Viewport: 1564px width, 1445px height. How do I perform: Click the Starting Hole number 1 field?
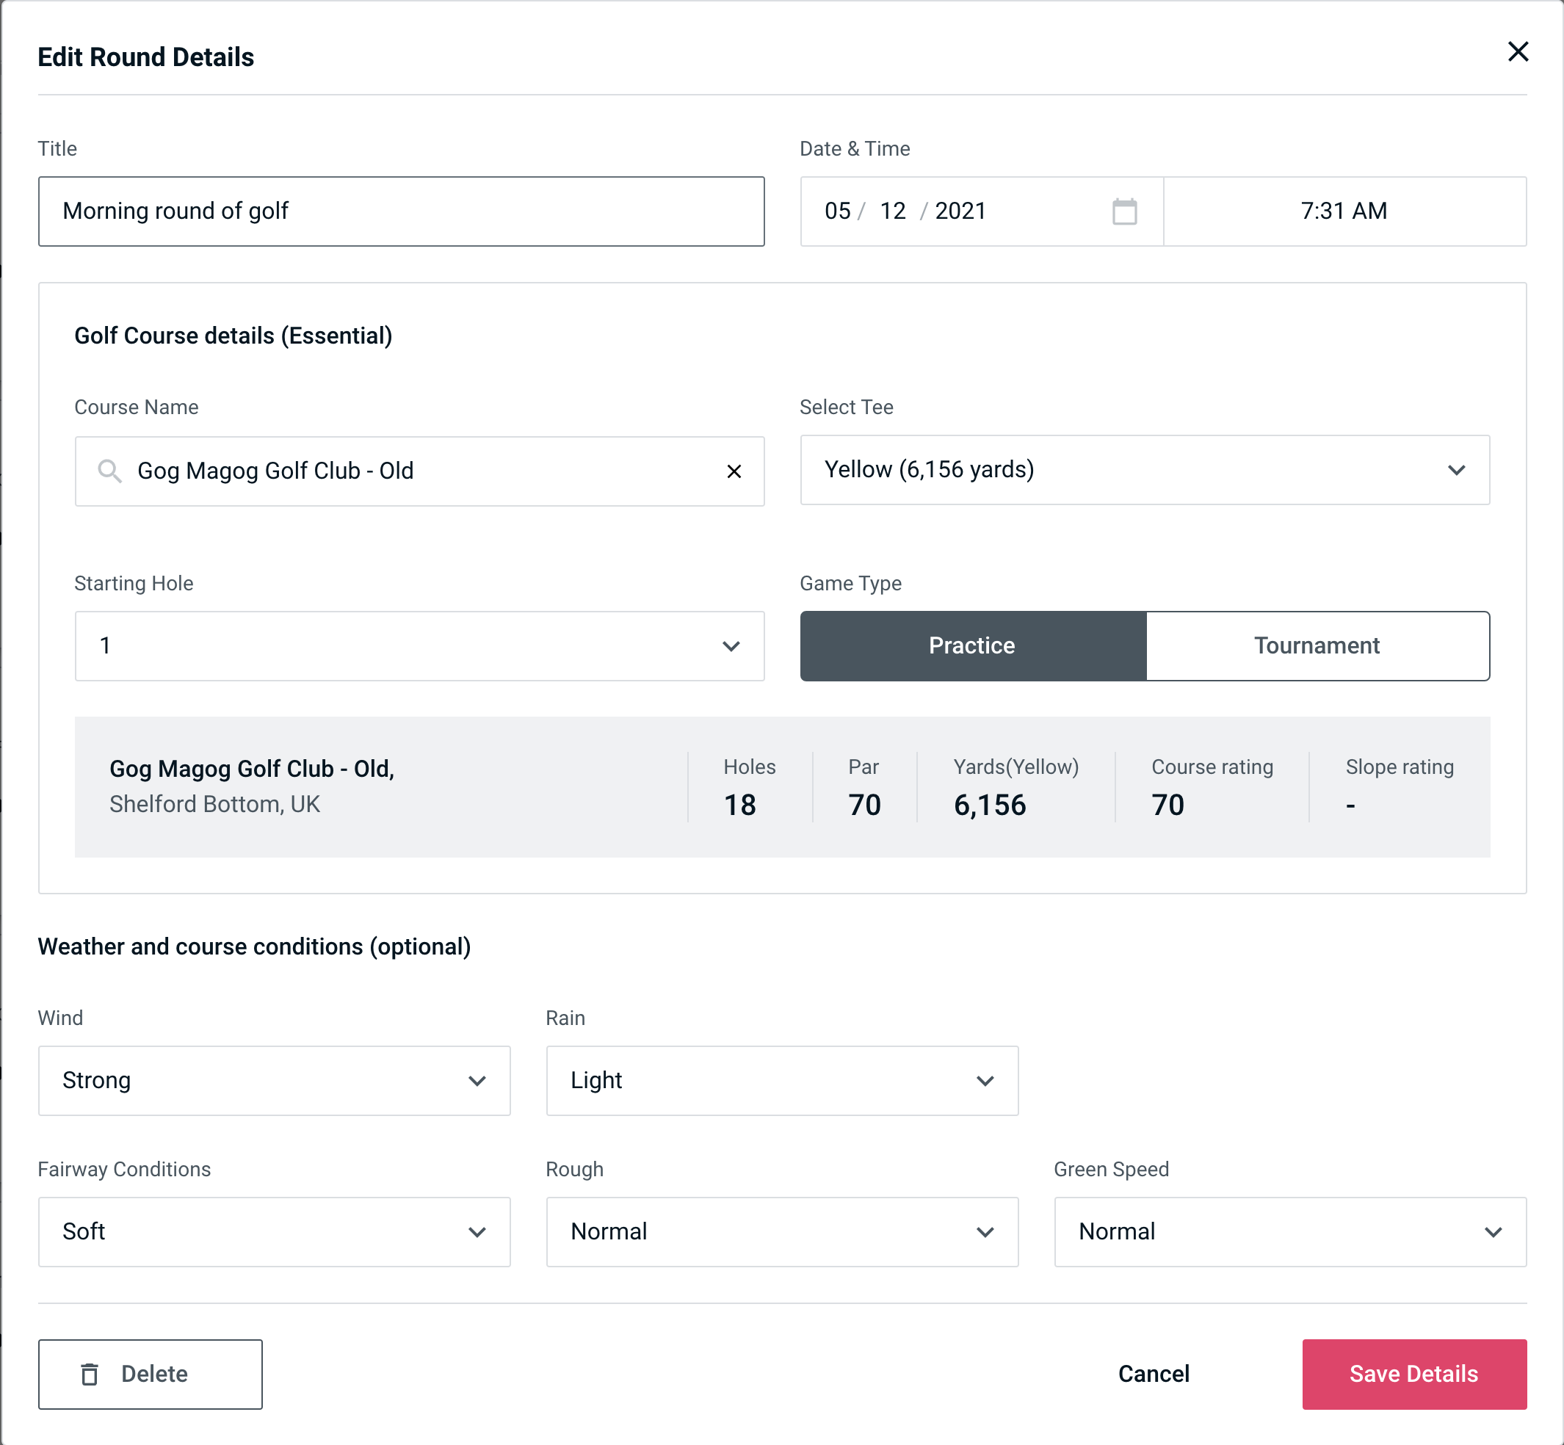click(419, 645)
